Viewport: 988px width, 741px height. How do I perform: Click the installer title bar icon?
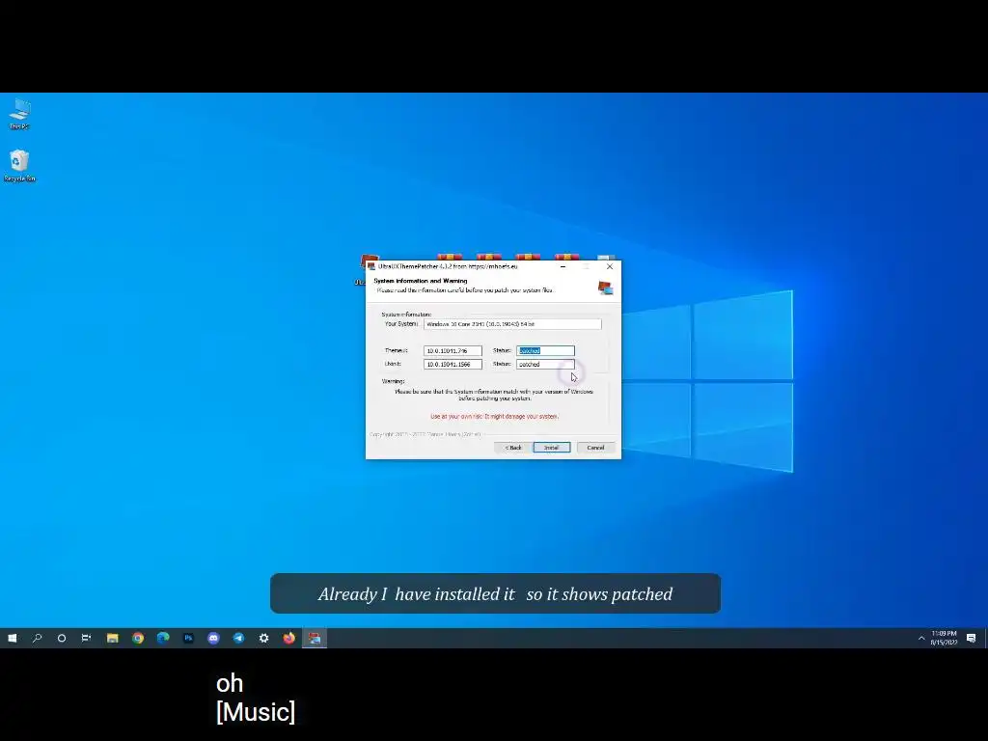(x=371, y=266)
